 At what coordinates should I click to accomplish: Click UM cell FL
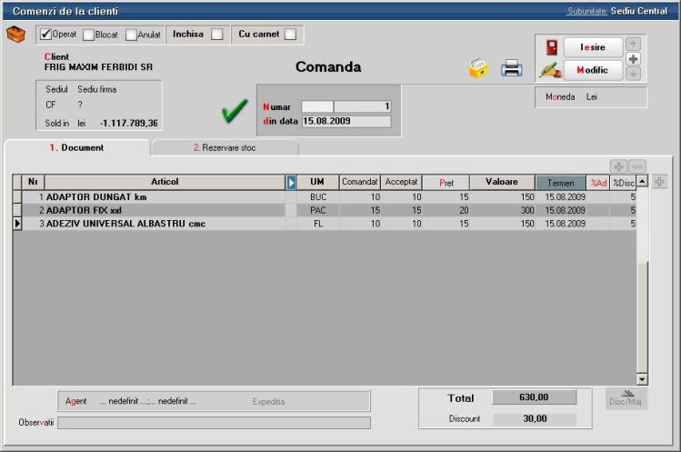click(x=318, y=224)
